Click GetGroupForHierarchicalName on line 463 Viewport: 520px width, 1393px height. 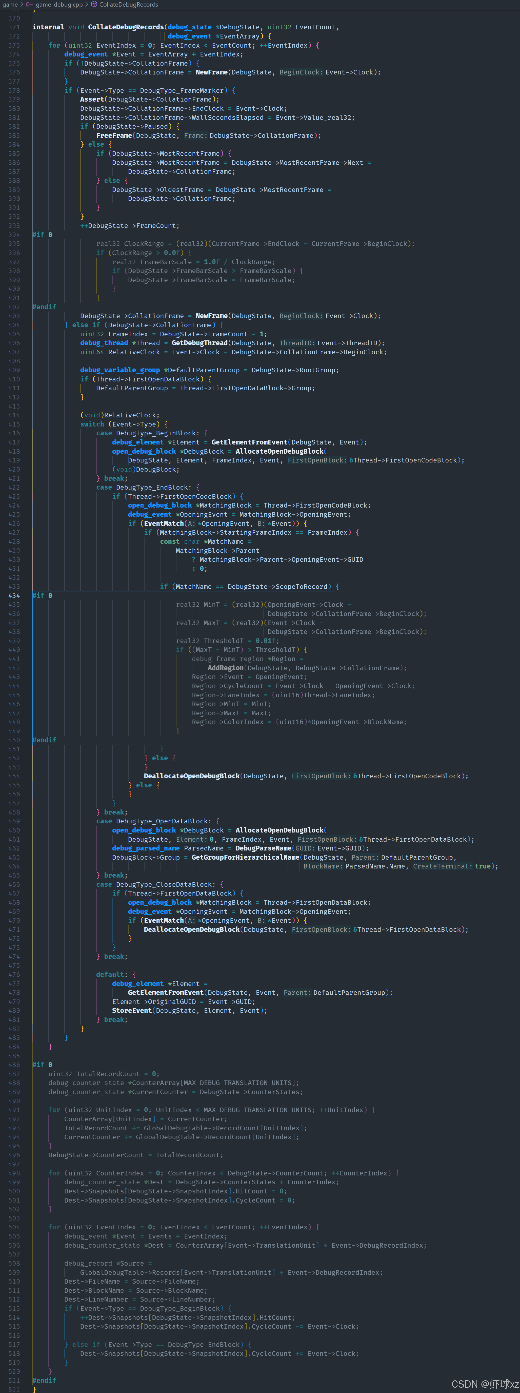click(x=245, y=857)
